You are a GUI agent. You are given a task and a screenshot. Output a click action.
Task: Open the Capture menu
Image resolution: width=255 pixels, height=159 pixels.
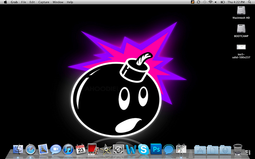coord(43,2)
